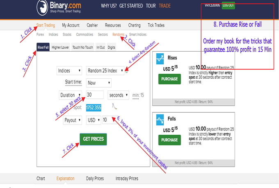Image resolution: width=279 pixels, height=188 pixels.
Task: Open the seconds unit dropdown
Action: 118,95
